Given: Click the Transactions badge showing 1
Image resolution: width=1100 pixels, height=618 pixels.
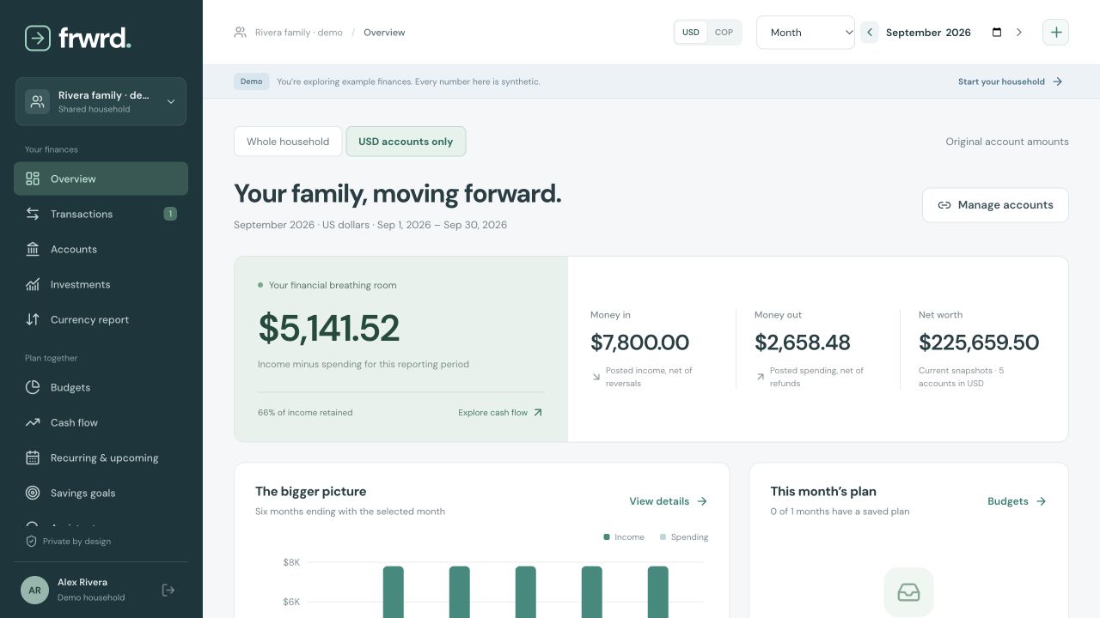Looking at the screenshot, I should 170,214.
